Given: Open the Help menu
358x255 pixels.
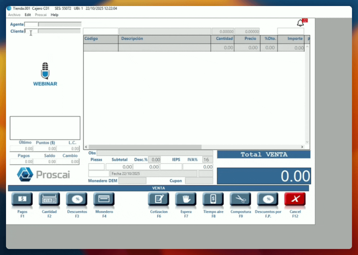Looking at the screenshot, I should point(55,15).
